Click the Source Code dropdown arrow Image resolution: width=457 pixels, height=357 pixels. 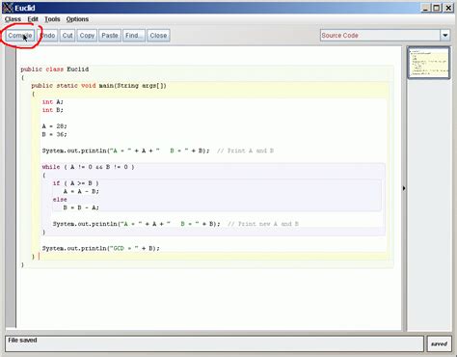point(445,36)
